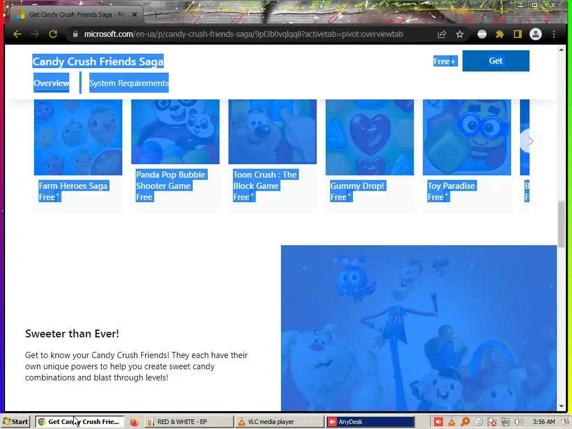The width and height of the screenshot is (572, 429).
Task: Open the striped-circle extension icon
Action: [x=482, y=34]
